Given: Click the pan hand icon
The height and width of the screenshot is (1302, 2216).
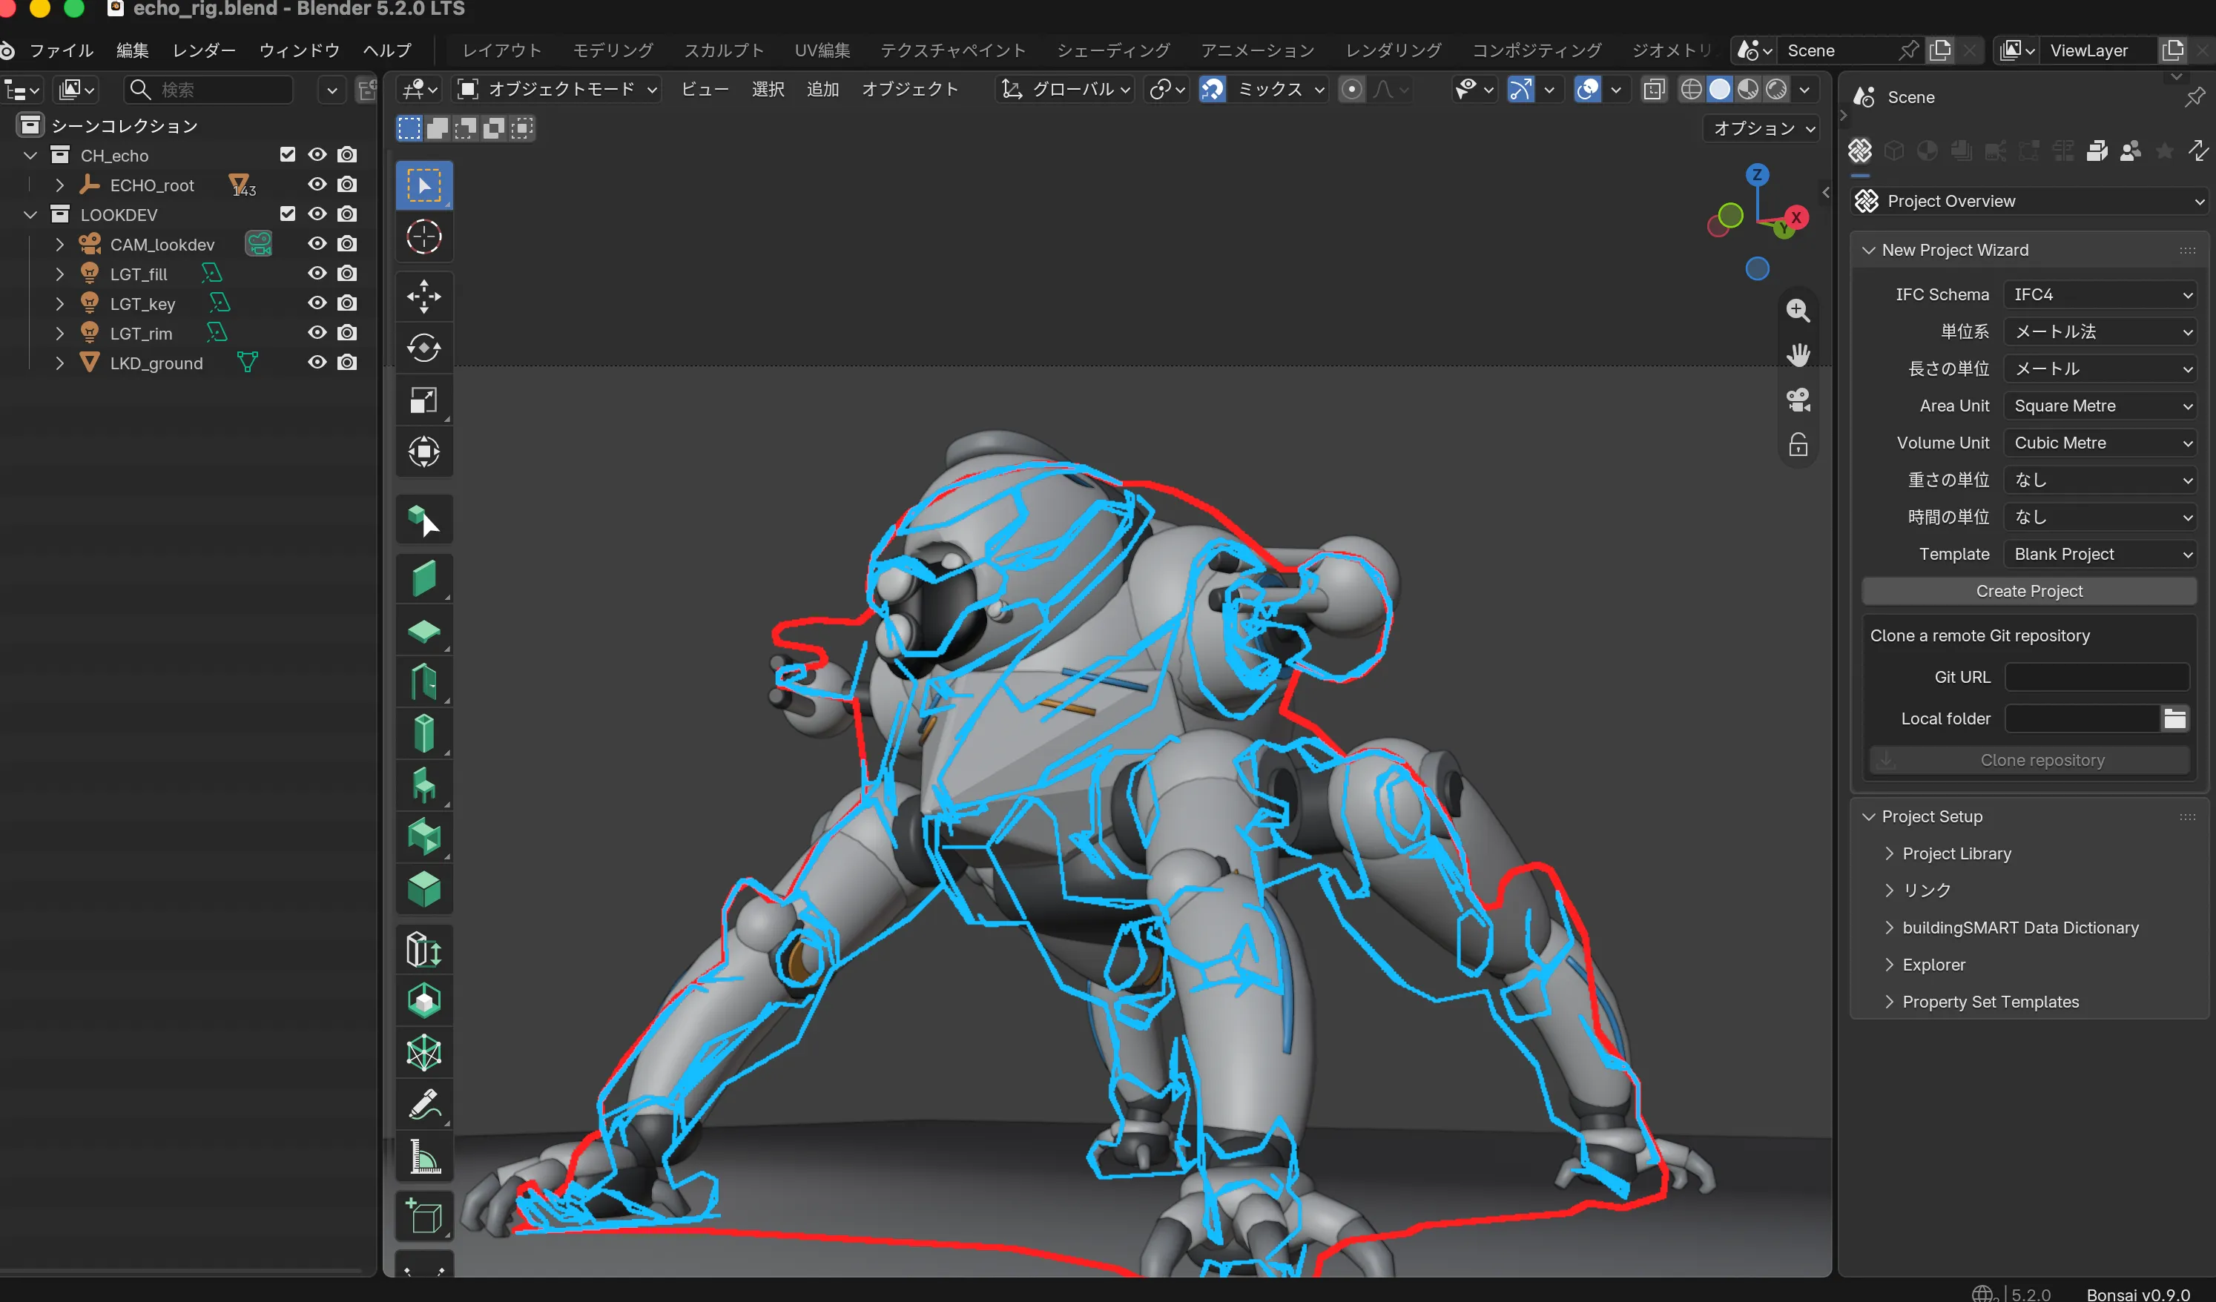Looking at the screenshot, I should [x=1798, y=355].
